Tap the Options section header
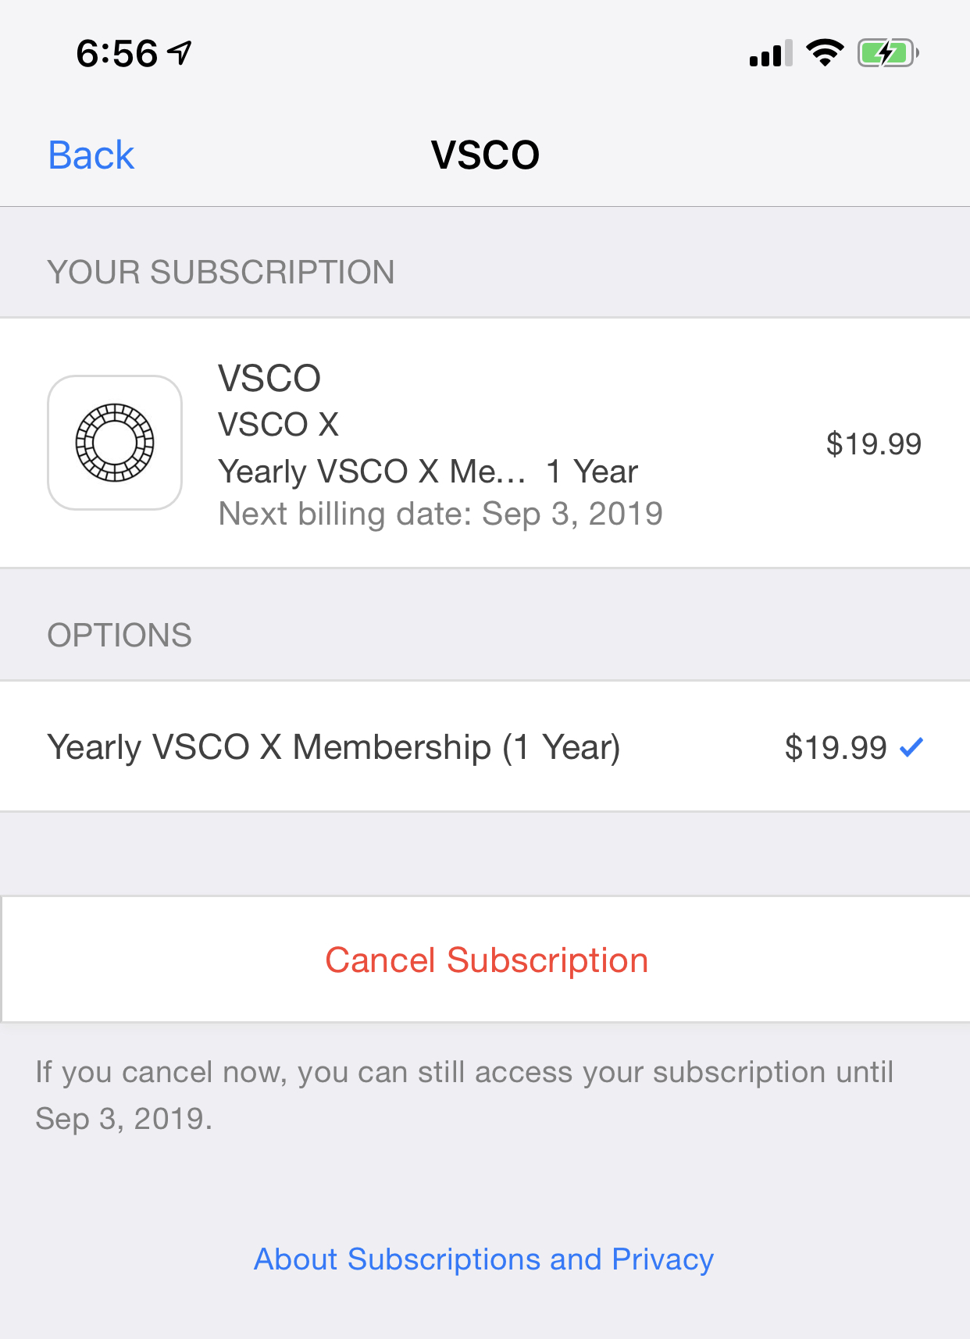This screenshot has width=970, height=1339. pyautogui.click(x=119, y=636)
